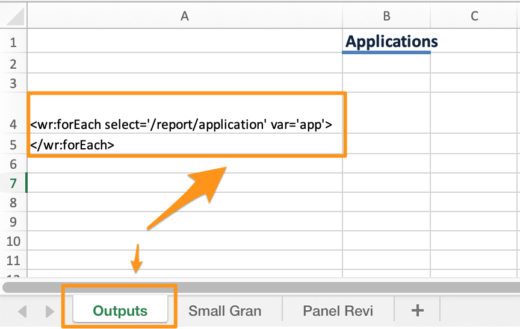Viewport: 520px width, 329px height.
Task: Select column A header
Action: point(184,16)
